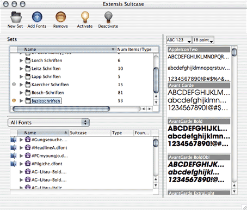Click folder icon of Bosch-Schriften set
247x210 pixels.
[x=28, y=93]
